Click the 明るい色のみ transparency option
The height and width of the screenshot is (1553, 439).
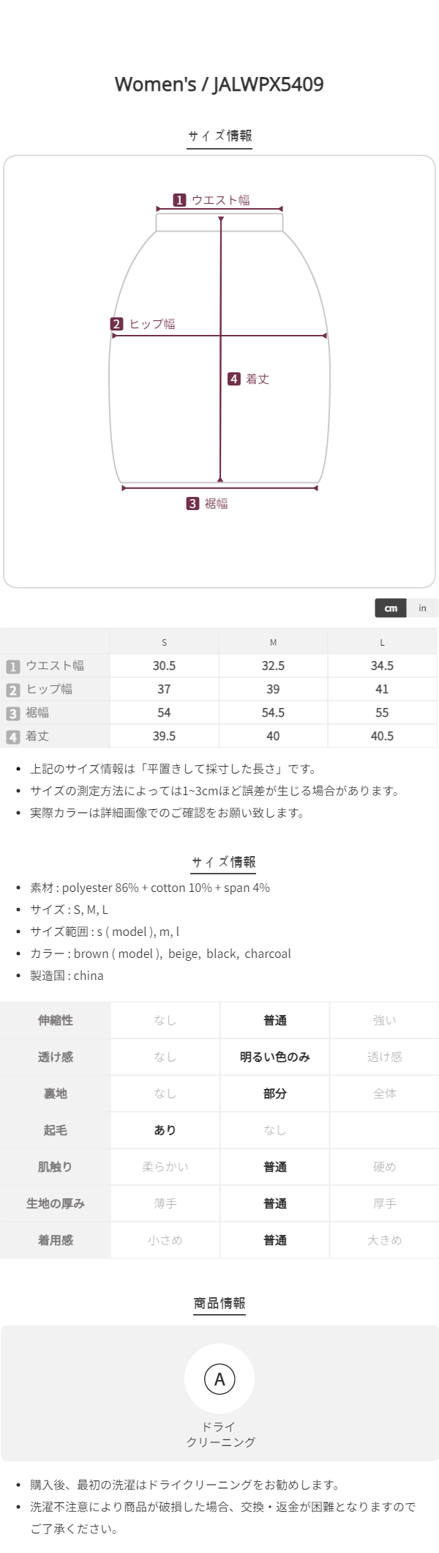275,1057
